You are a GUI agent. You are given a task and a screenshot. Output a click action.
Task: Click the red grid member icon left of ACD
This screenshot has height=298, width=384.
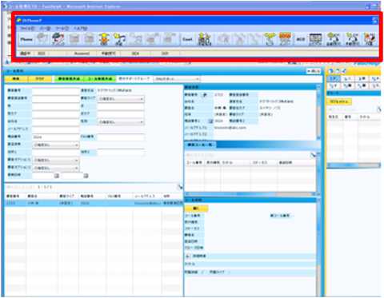pyautogui.click(x=285, y=39)
